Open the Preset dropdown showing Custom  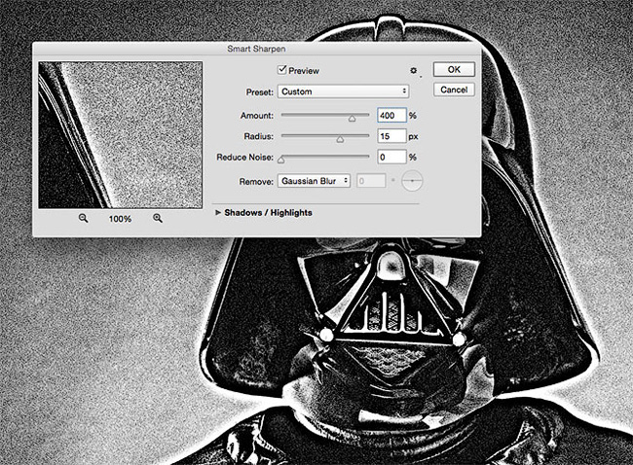tap(343, 91)
